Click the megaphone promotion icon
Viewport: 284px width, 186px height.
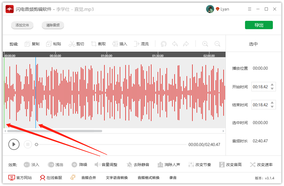pos(73,177)
